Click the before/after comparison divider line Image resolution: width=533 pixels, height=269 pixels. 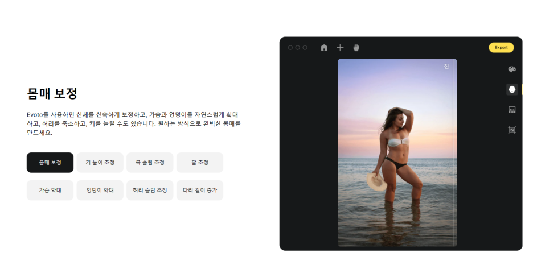pos(453,153)
